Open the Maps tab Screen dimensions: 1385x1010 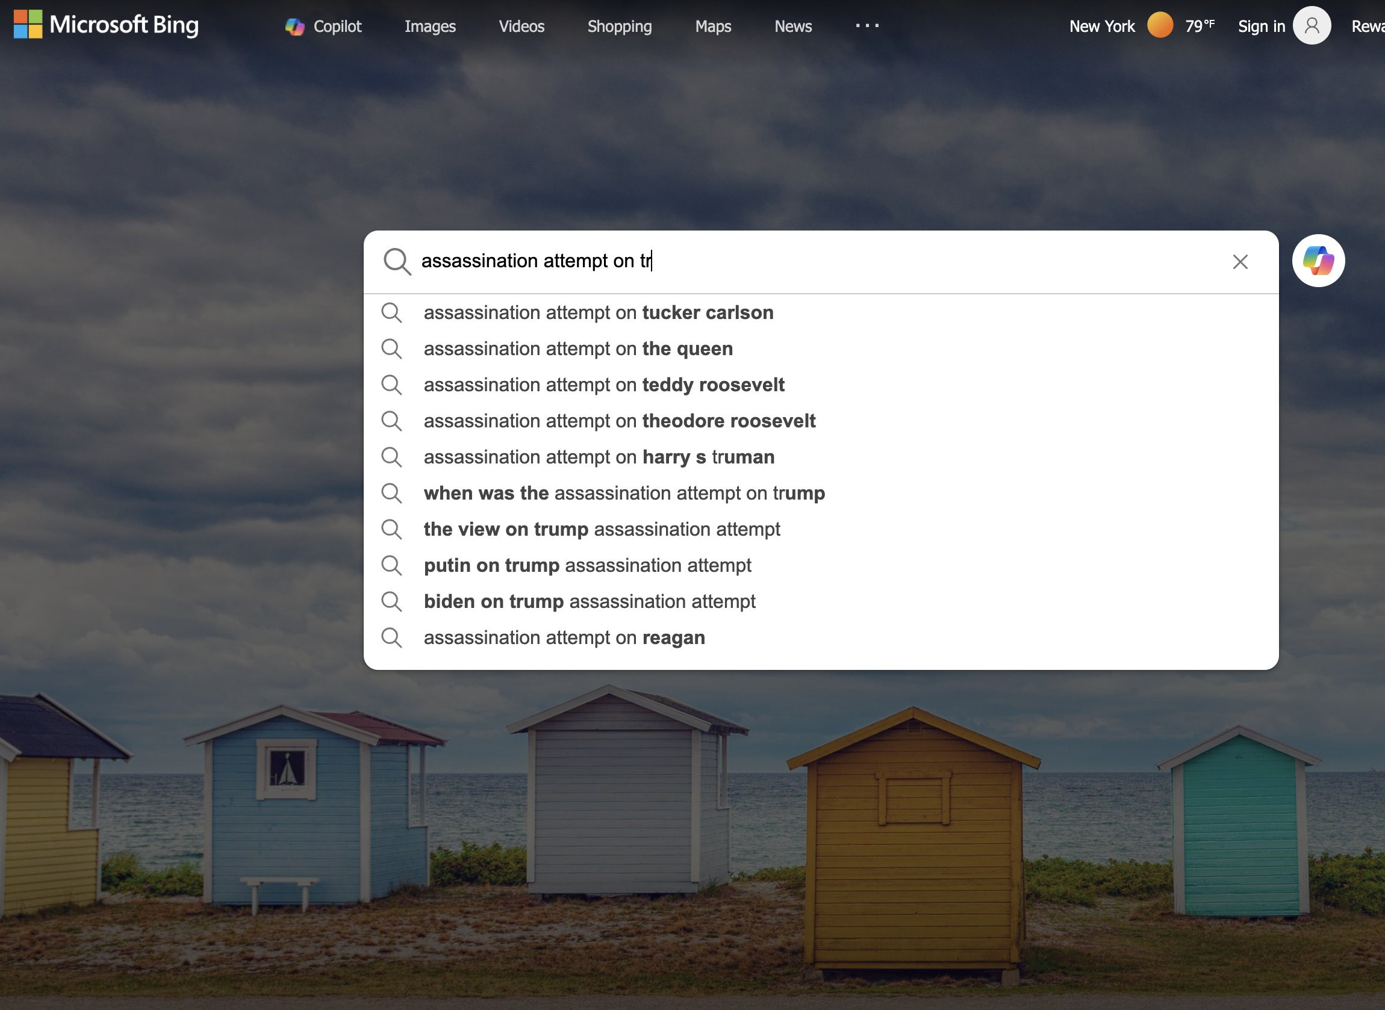pos(713,26)
